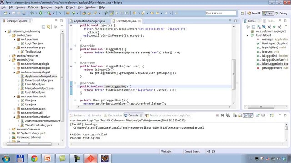Toggle Show Console on standard error change
Viewport: 291px width, 163px height.
(x=251, y=115)
